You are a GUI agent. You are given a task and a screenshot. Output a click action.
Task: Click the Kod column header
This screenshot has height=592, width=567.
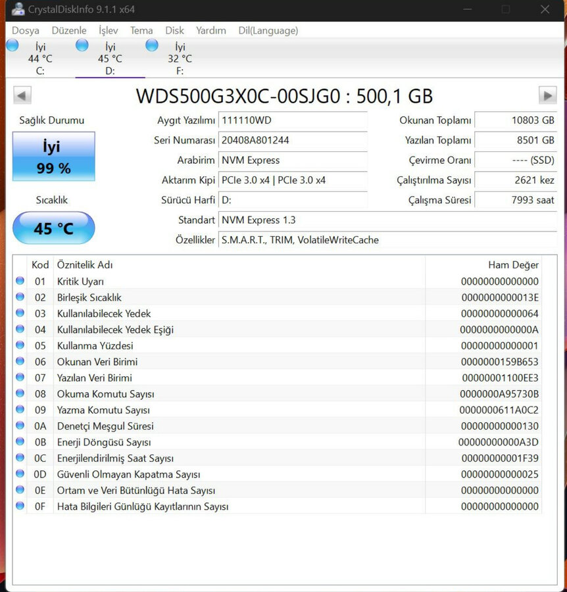(40, 265)
